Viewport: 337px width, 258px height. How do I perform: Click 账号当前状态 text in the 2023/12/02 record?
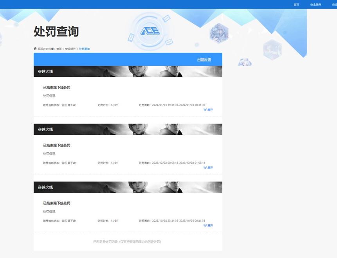[59, 163]
